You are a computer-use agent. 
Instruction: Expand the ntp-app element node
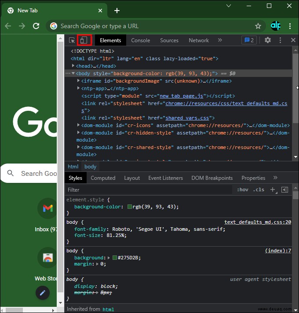(78, 88)
